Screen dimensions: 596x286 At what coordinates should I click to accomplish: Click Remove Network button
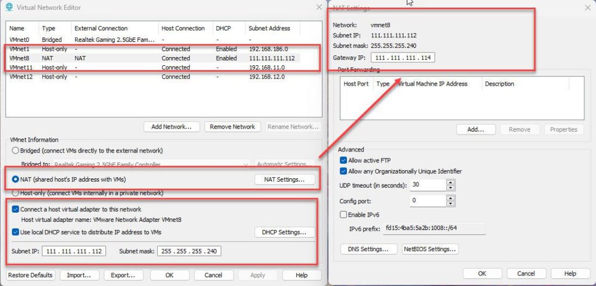(233, 126)
